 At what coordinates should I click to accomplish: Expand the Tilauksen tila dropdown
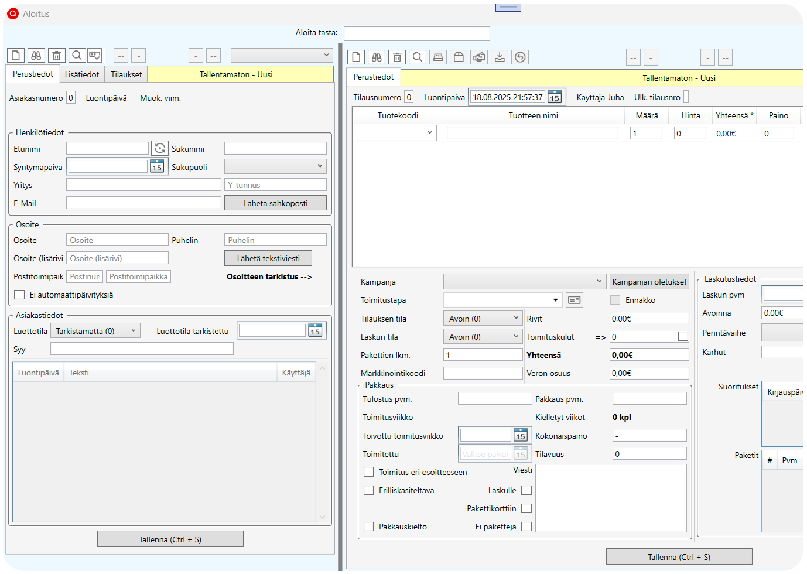pos(483,319)
